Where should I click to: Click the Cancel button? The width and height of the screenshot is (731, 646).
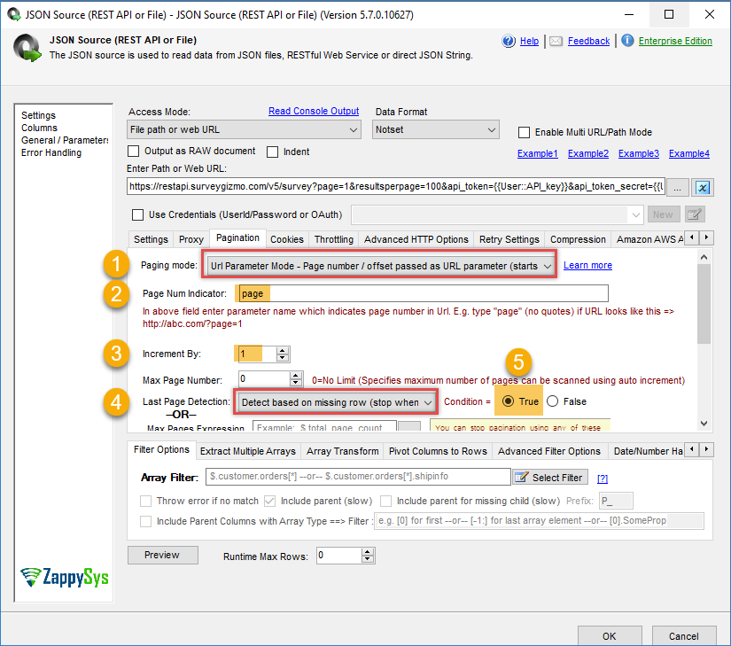click(x=683, y=636)
